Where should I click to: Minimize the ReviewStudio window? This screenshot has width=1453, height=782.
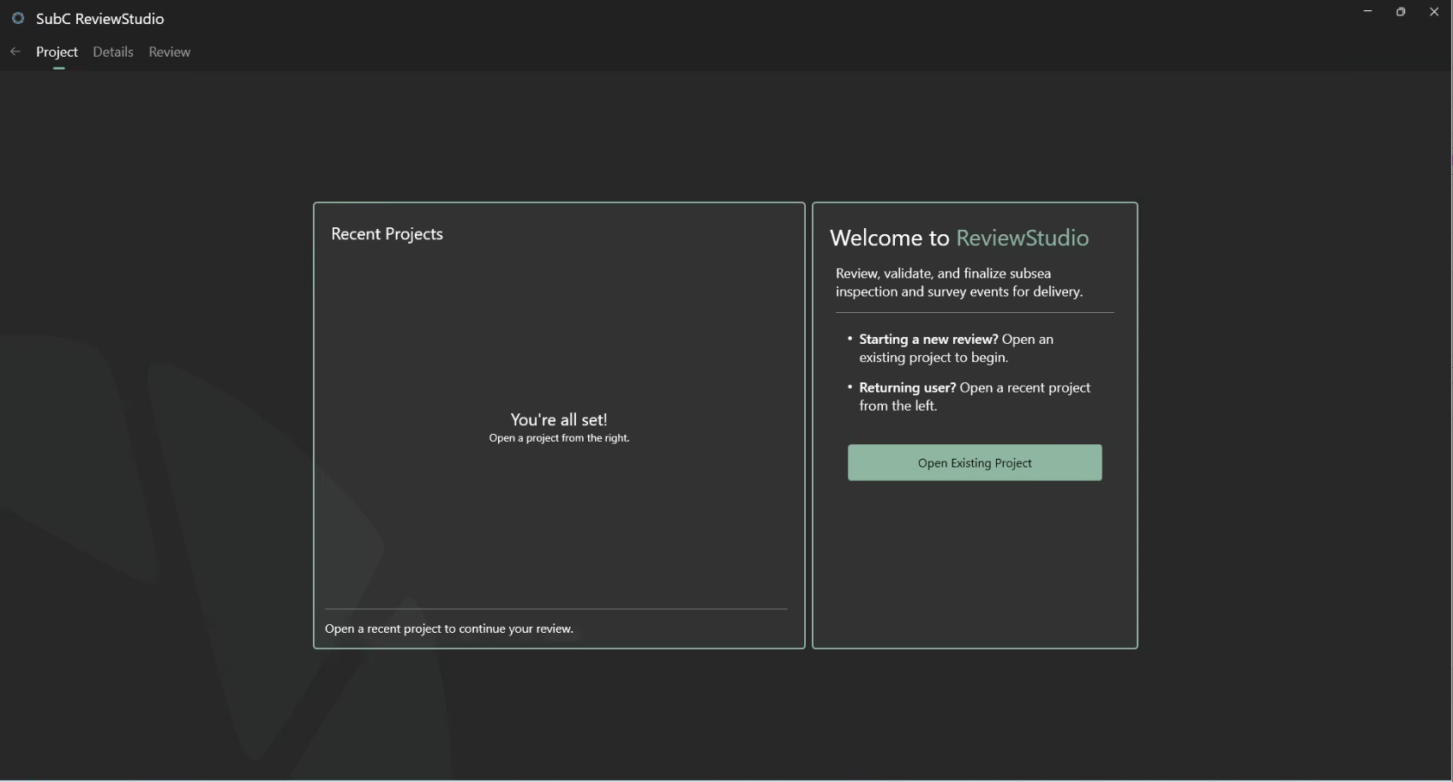point(1367,12)
